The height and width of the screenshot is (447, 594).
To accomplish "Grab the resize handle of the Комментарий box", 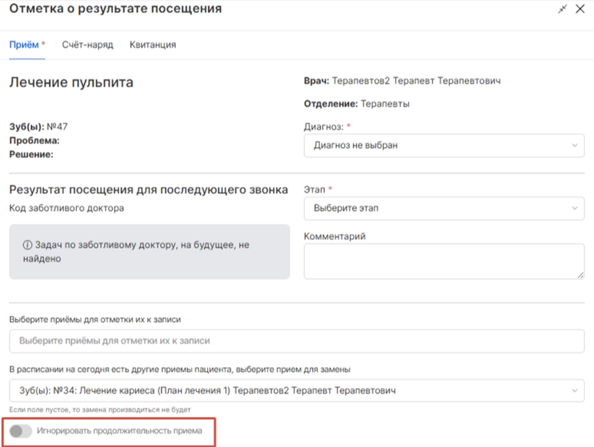I will point(581,276).
